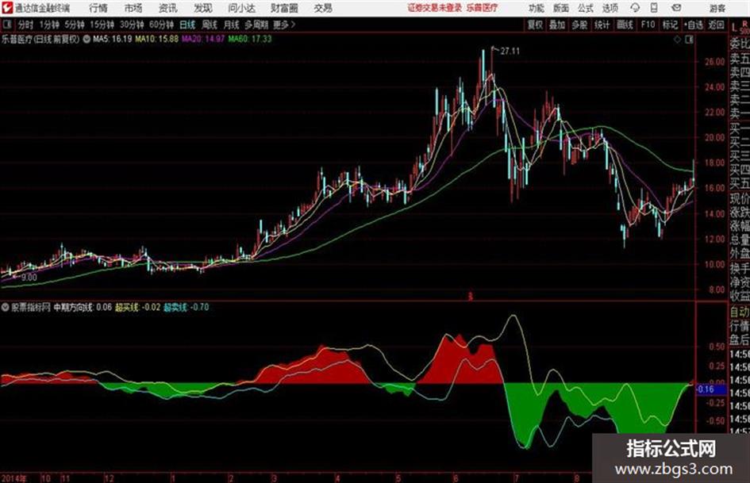The image size is (750, 483).
Task: Click the 9.00 low price marker
Action: pos(29,277)
